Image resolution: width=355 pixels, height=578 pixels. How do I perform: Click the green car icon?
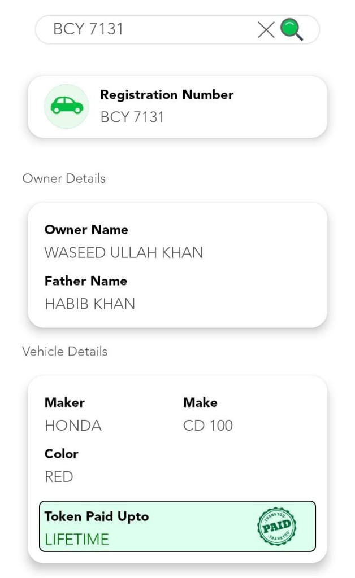point(67,106)
